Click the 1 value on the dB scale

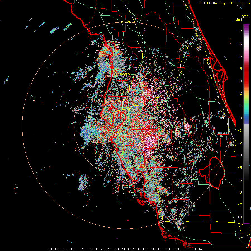(241, 106)
